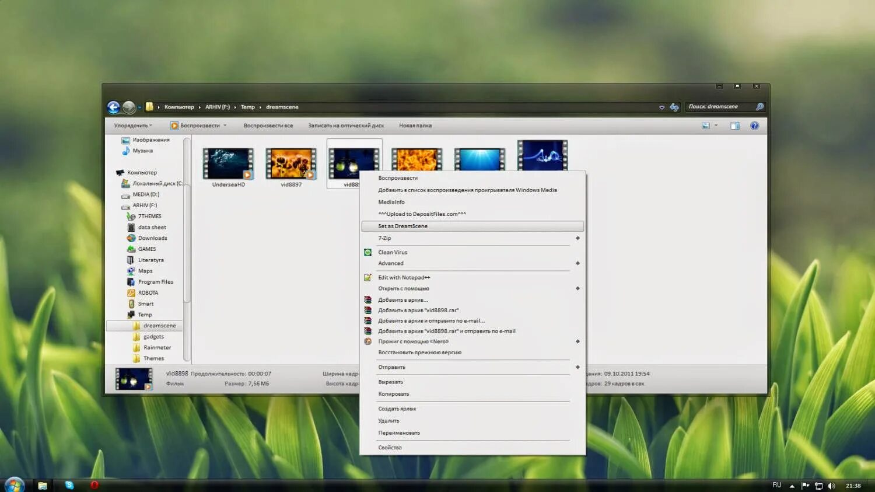
Task: Click the 21:38 taskbar clock
Action: point(853,486)
